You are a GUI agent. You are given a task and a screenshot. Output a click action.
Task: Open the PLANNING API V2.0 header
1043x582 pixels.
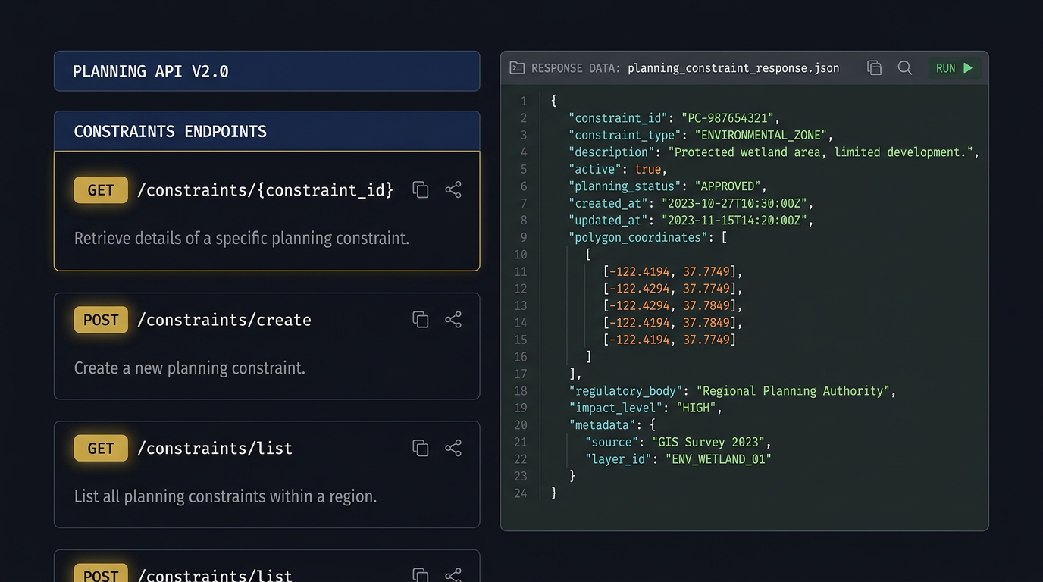(x=267, y=71)
